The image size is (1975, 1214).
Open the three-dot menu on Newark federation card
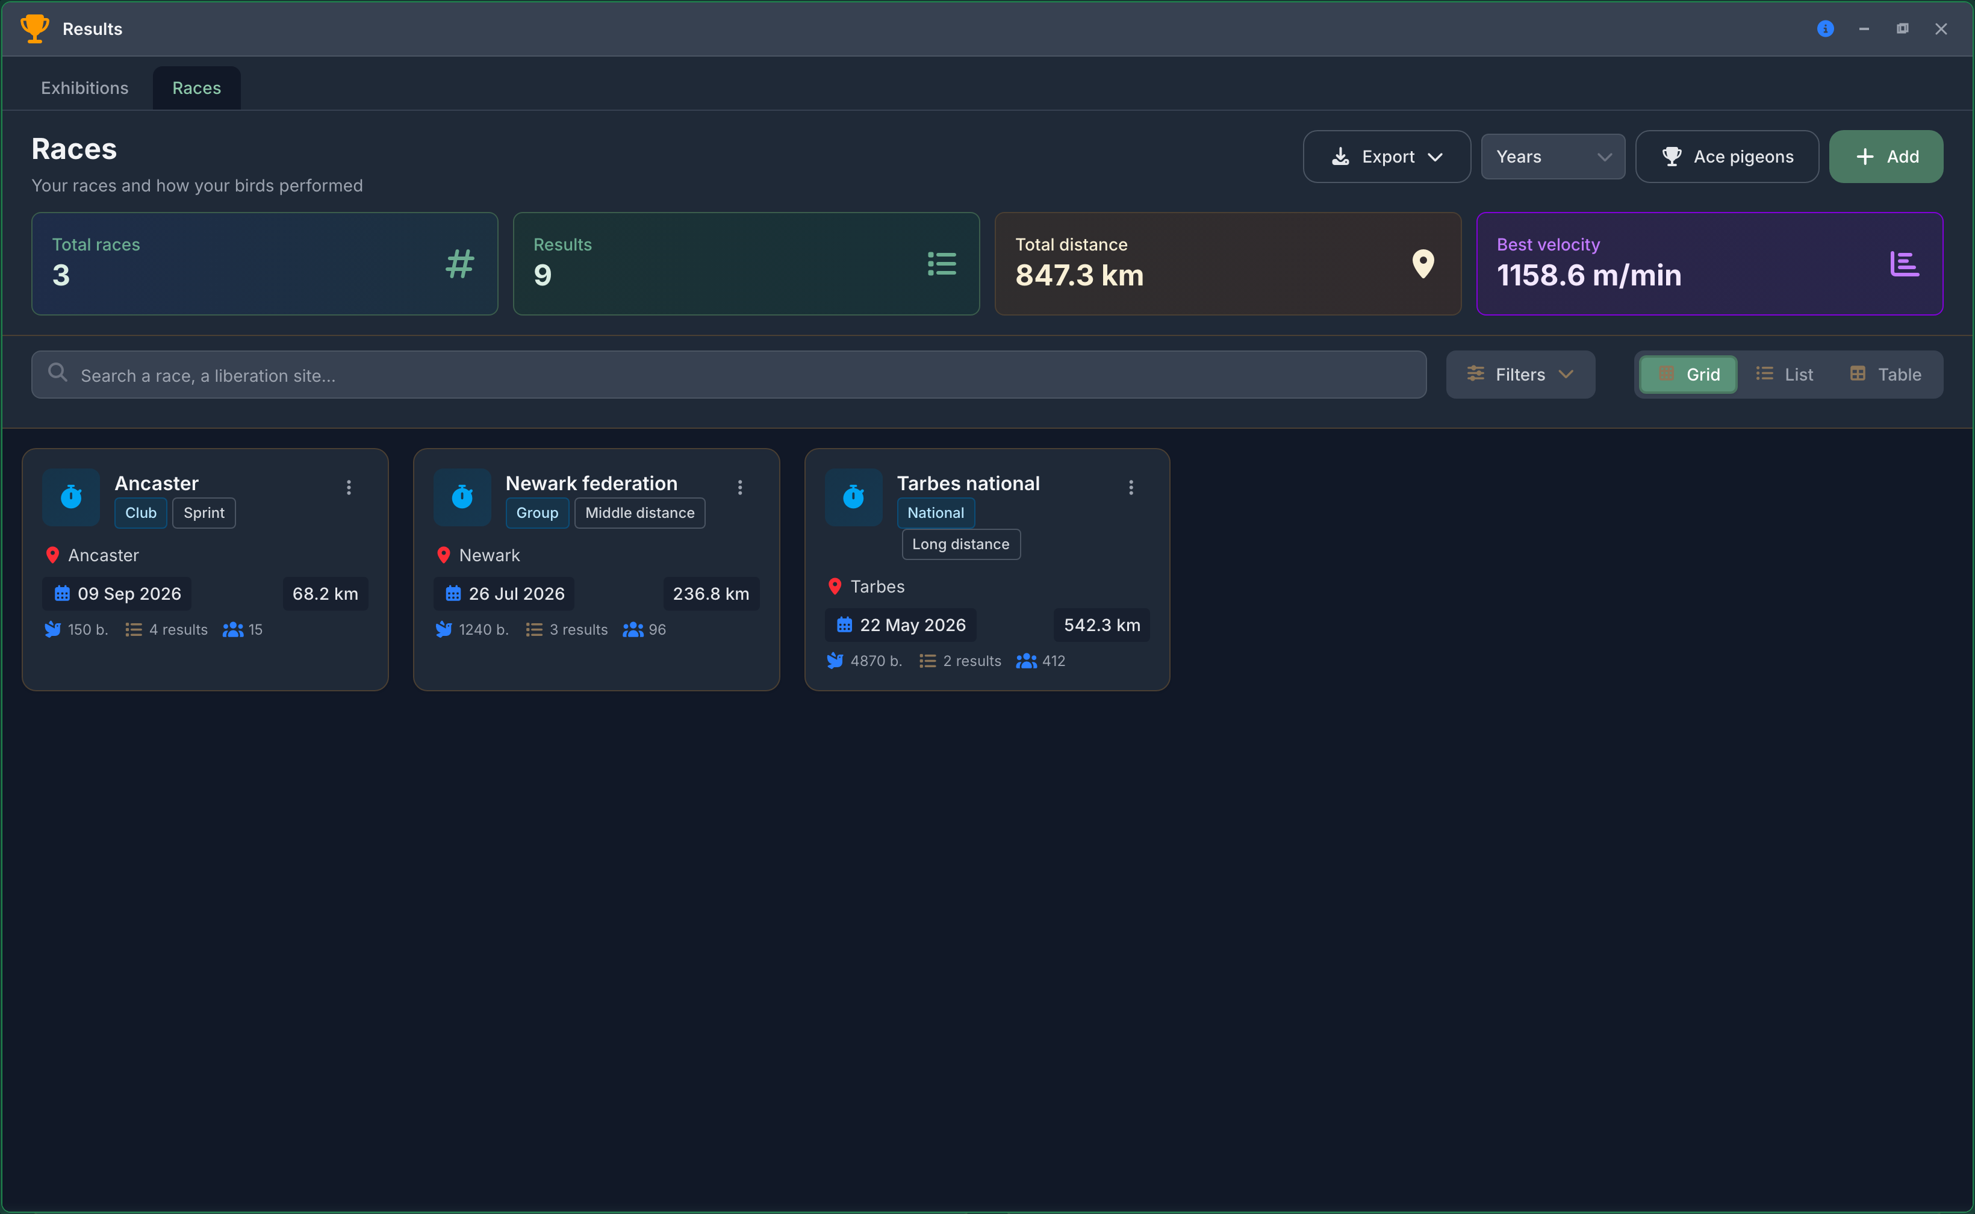(x=739, y=487)
